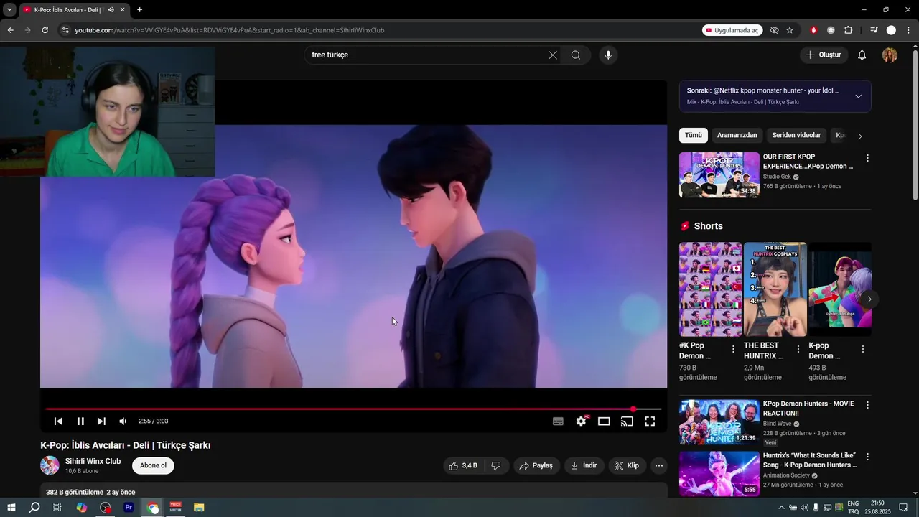Like the video with thumbs up
Image resolution: width=919 pixels, height=517 pixels.
463,465
